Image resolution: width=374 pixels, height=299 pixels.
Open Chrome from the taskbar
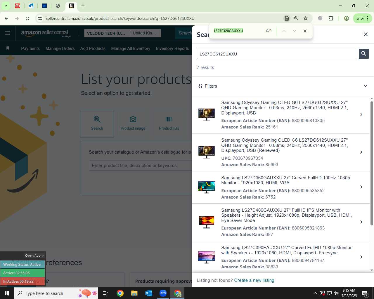[x=120, y=293]
